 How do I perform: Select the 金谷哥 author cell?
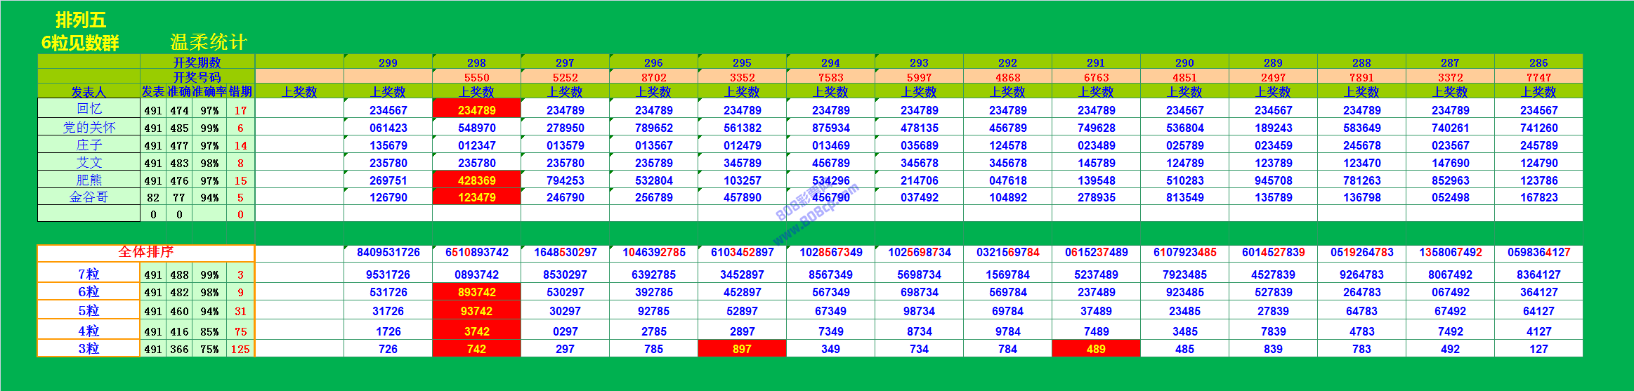[89, 197]
